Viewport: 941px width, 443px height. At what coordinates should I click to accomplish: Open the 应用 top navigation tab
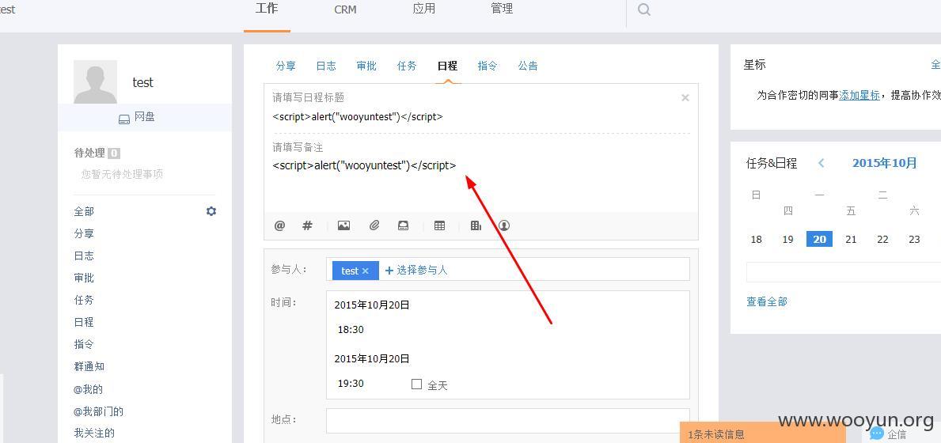click(423, 9)
